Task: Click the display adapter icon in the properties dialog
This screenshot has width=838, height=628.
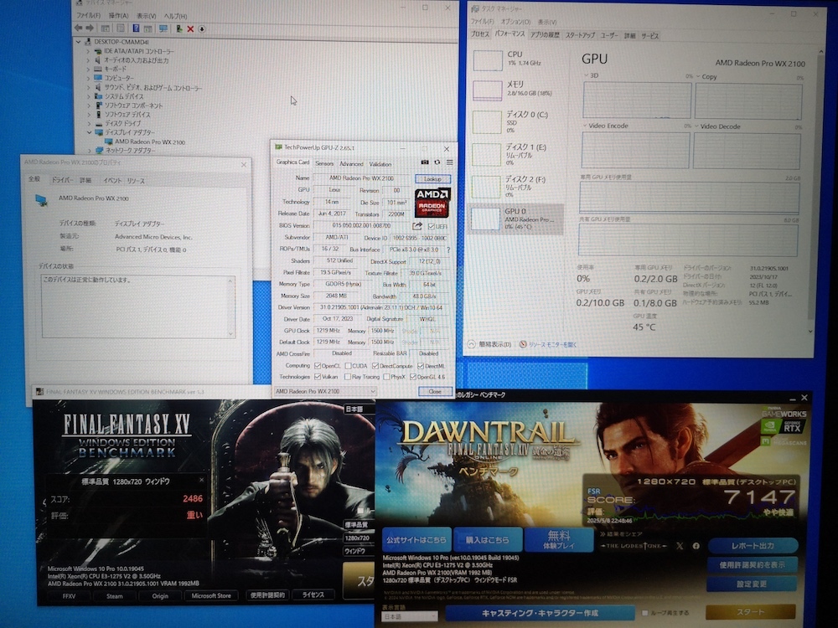Action: point(41,201)
